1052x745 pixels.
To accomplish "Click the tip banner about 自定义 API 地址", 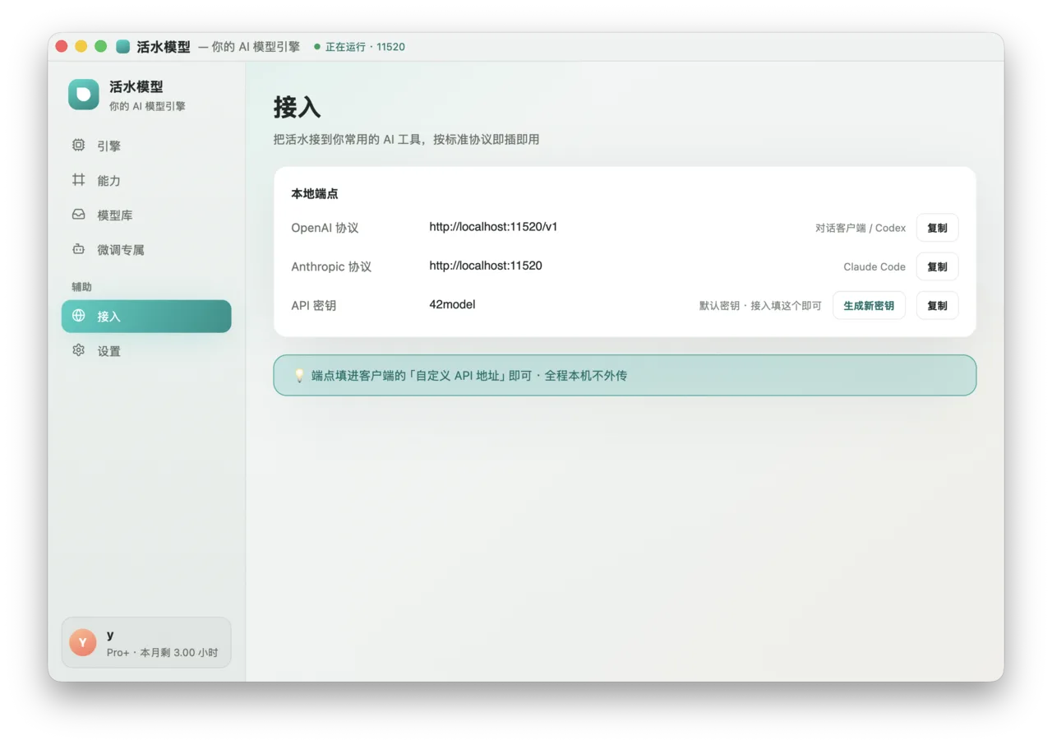I will (x=625, y=375).
